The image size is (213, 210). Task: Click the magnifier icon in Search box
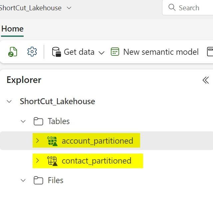(x=172, y=7)
